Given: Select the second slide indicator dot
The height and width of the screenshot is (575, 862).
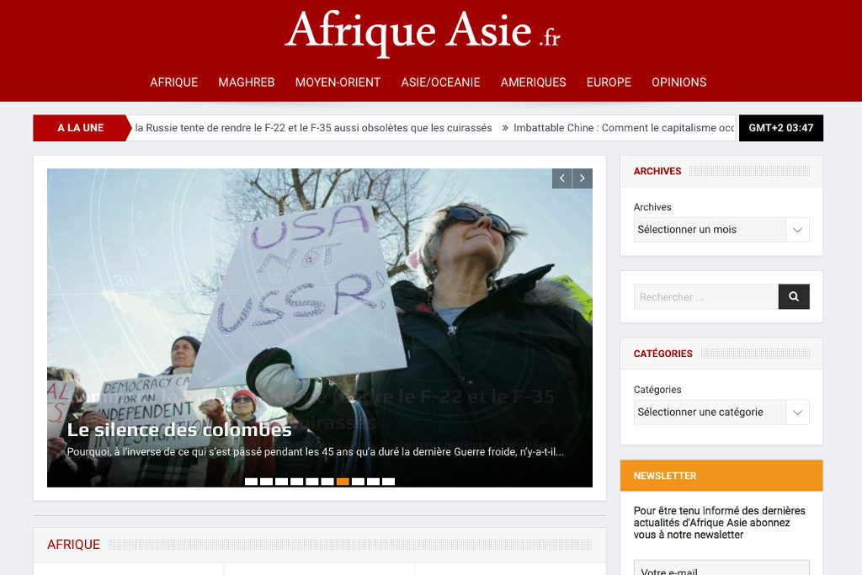Looking at the screenshot, I should [x=267, y=482].
